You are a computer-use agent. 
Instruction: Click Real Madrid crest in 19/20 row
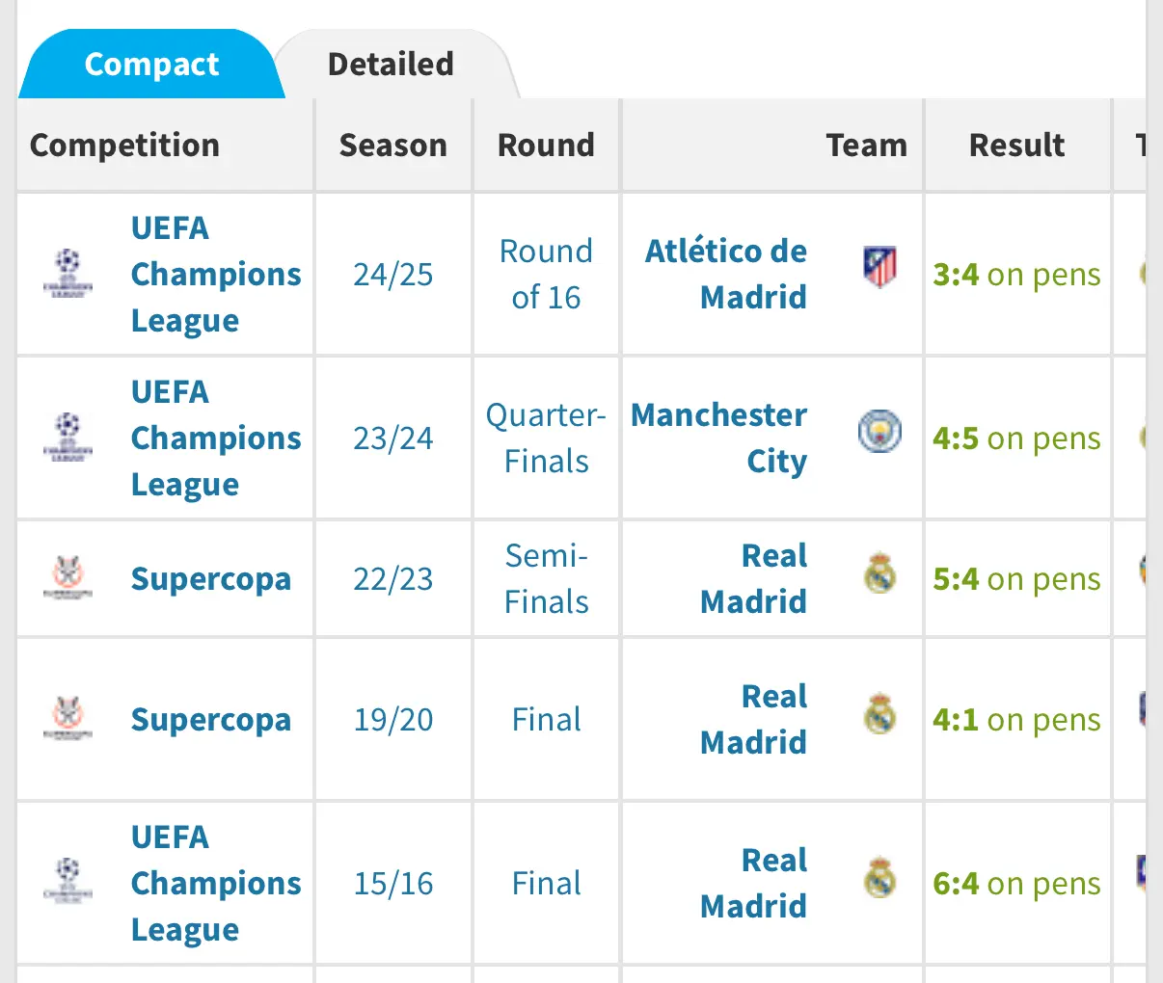[879, 714]
